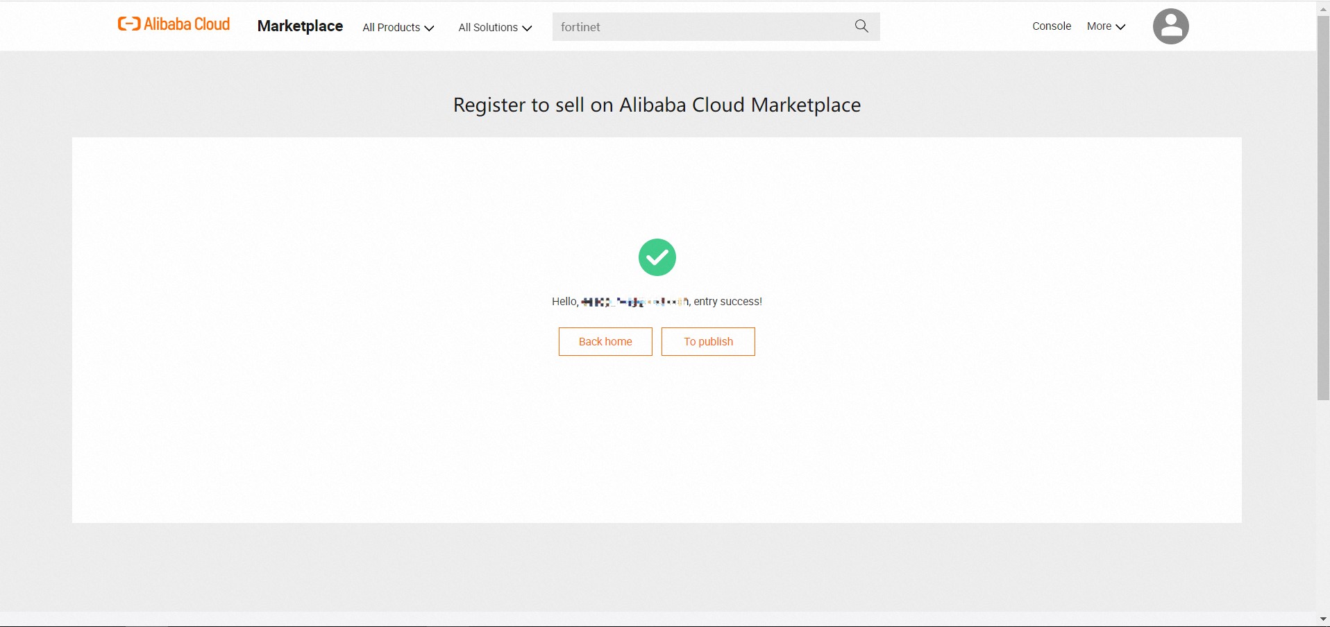Click the Register to sell page heading
Viewport: 1330px width, 627px height.
pos(657,105)
